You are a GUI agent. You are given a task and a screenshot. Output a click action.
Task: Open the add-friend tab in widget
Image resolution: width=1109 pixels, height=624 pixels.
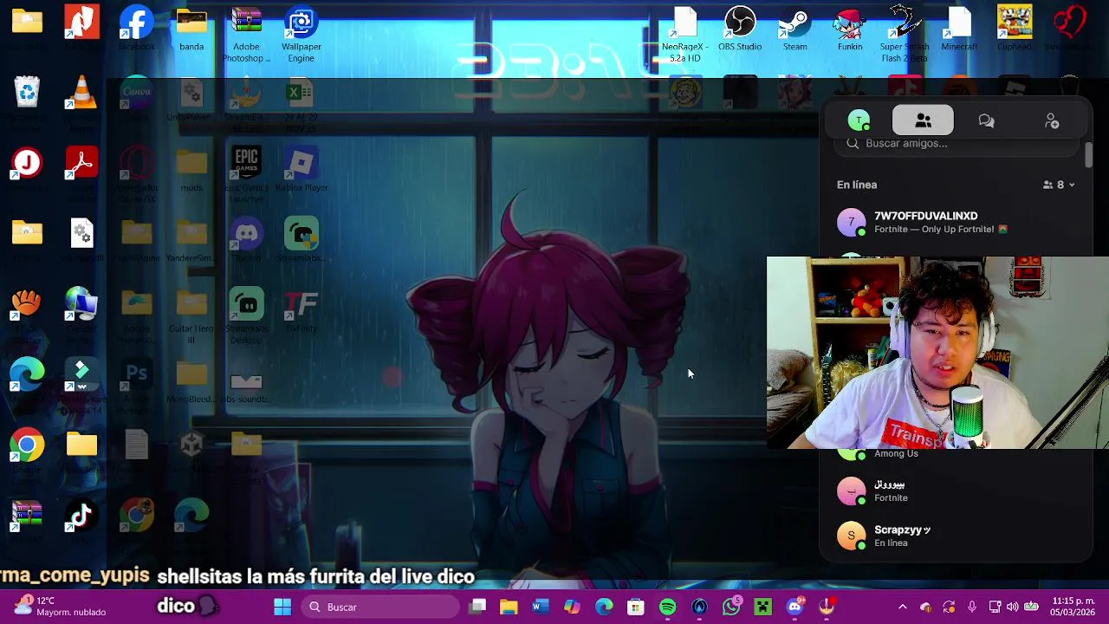click(x=1051, y=120)
